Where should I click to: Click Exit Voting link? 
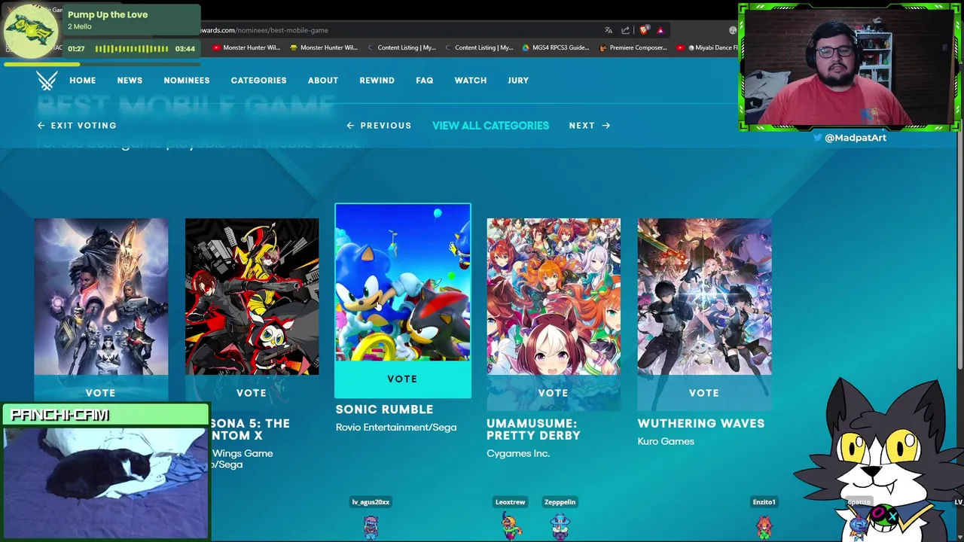(77, 126)
